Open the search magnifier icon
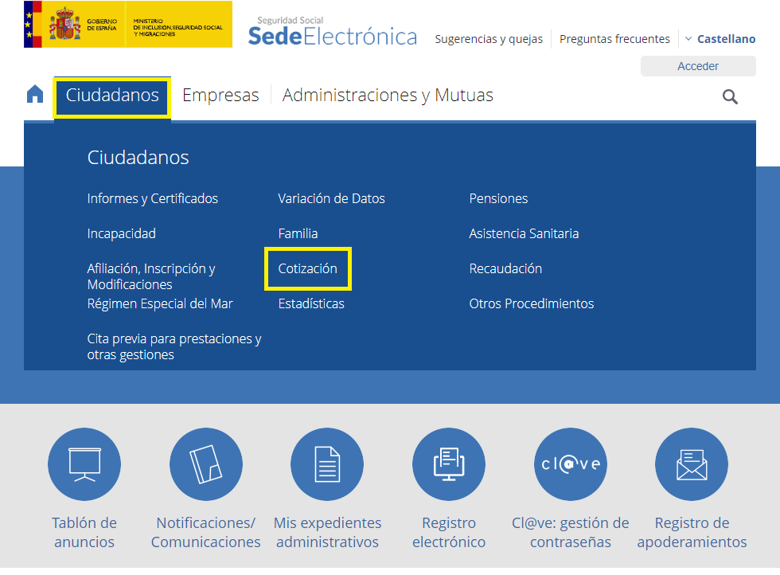The image size is (780, 575). click(730, 96)
